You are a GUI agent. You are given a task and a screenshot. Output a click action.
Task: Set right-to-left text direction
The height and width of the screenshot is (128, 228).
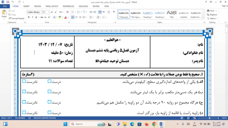click(x=104, y=12)
